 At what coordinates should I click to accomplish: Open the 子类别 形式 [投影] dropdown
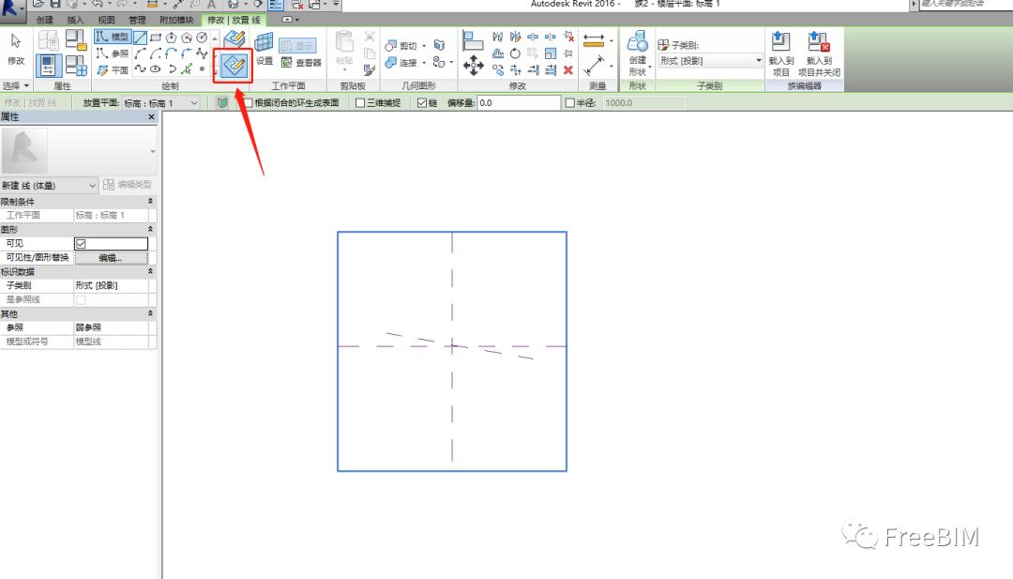(x=710, y=61)
